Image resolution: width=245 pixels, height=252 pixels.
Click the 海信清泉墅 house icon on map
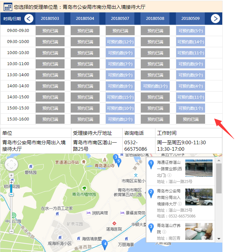pos(79,239)
